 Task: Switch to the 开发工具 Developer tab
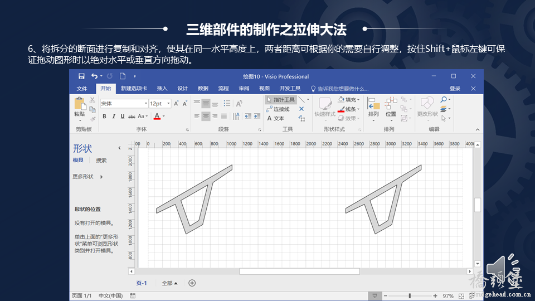(290, 89)
